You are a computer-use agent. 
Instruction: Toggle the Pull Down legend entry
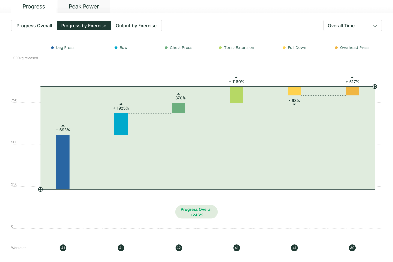294,48
